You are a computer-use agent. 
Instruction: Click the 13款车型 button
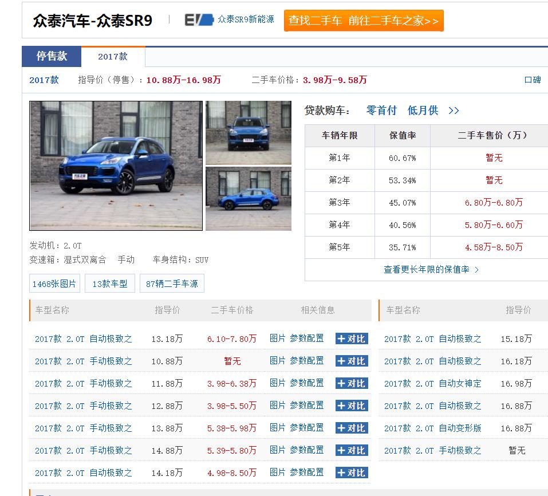pyautogui.click(x=109, y=283)
